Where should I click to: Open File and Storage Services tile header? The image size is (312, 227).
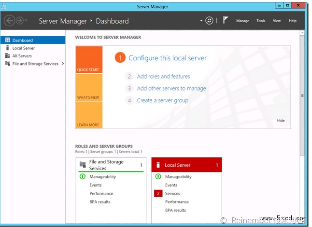pos(111,165)
